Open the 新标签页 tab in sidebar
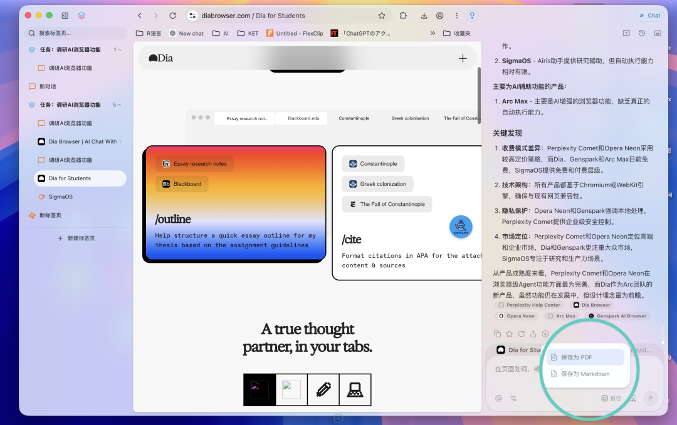Screen dimensions: 677x425 coord(76,215)
